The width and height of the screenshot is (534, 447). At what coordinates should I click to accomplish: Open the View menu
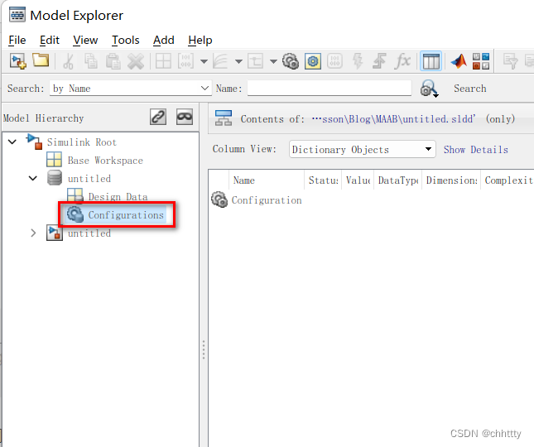[x=85, y=41]
